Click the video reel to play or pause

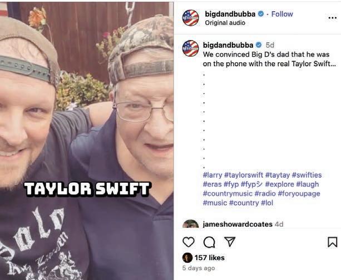(x=87, y=141)
